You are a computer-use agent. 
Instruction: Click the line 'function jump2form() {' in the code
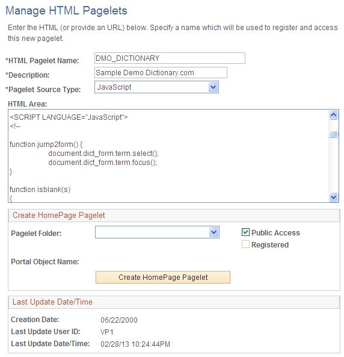pyautogui.click(x=46, y=144)
